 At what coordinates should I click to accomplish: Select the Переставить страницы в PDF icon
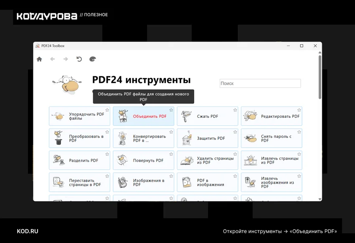tap(58, 182)
